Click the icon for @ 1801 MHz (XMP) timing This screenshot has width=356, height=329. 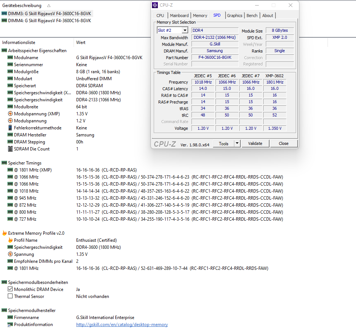10,170
